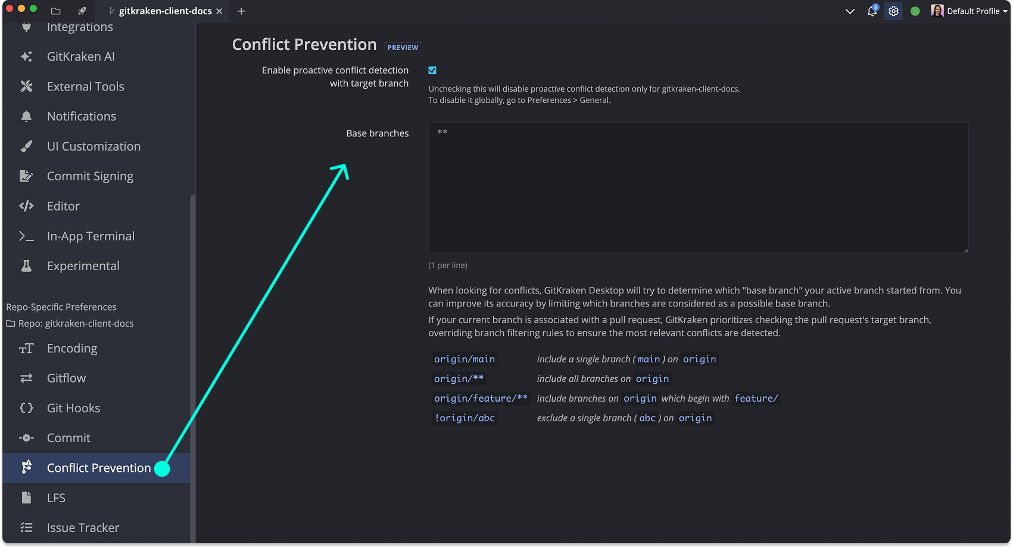Select the Issue Tracker list icon
Screen dimensions: 1013x548
(26, 527)
